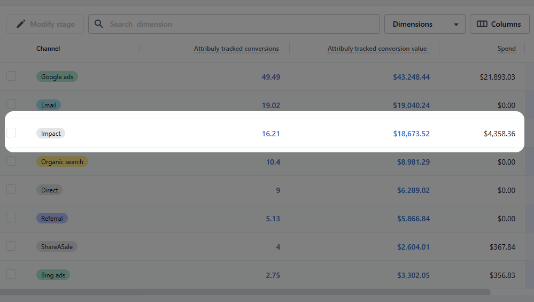Check the Impact row checkbox

(x=11, y=133)
